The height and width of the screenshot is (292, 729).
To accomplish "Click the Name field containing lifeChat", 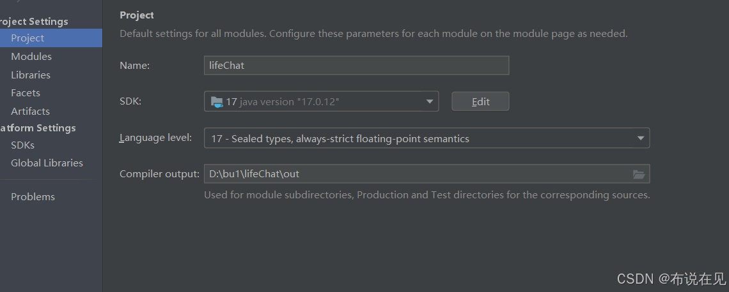I will click(x=357, y=66).
